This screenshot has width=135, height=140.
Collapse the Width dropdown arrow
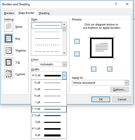pos(64,76)
